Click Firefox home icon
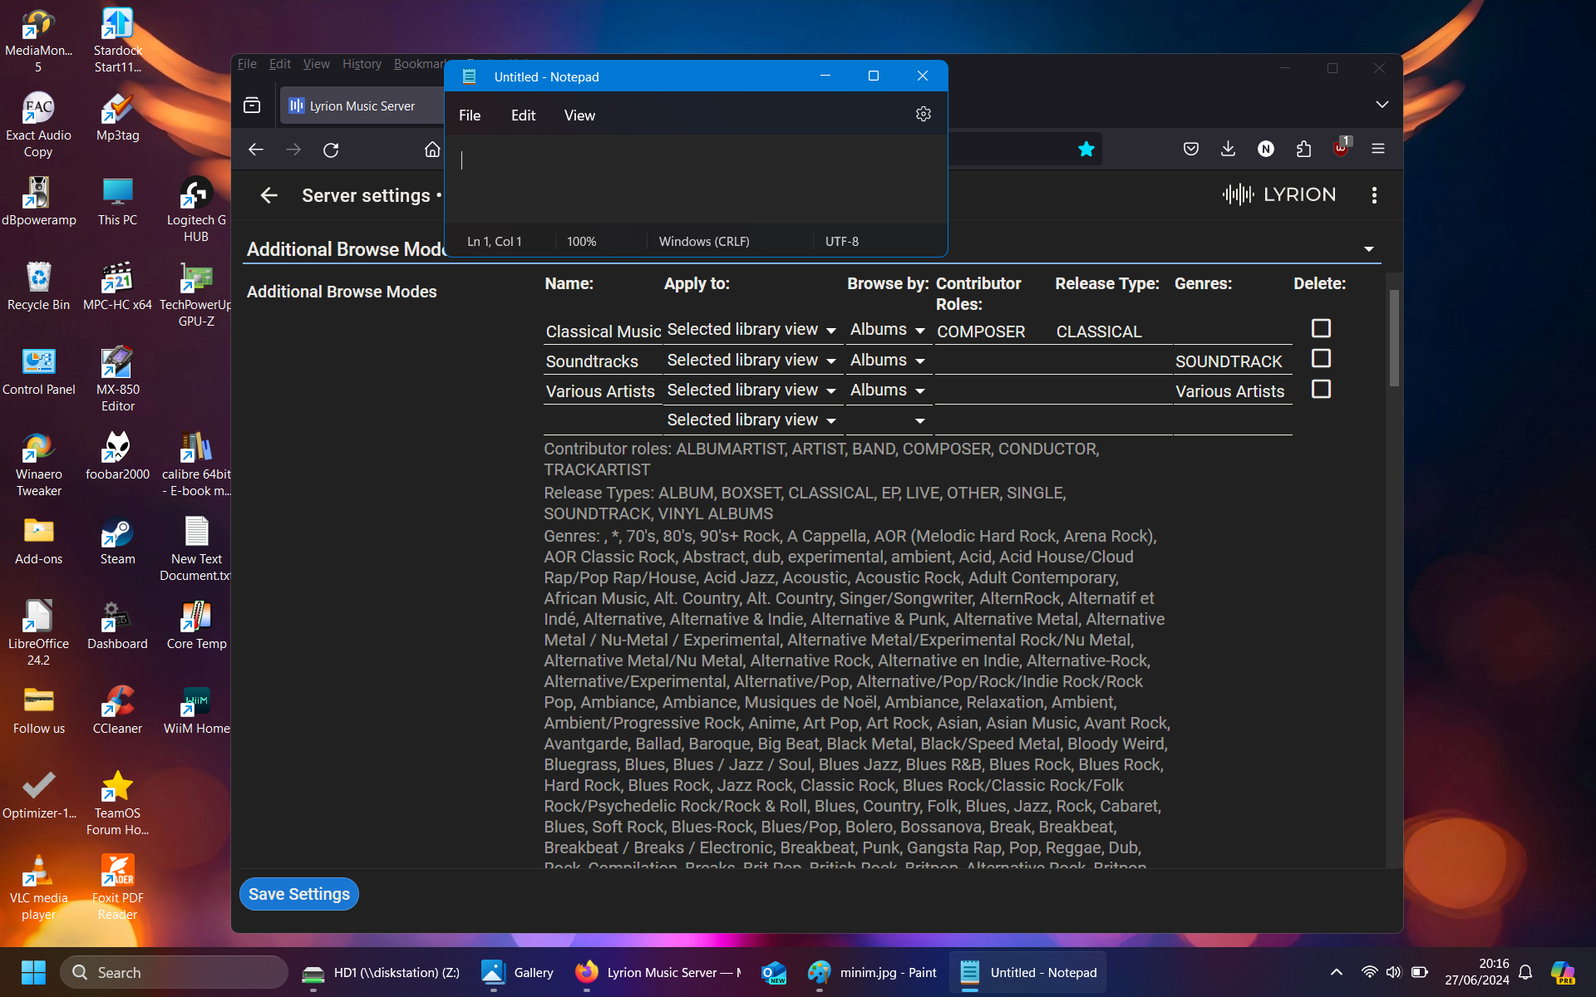The width and height of the screenshot is (1596, 997). click(432, 150)
